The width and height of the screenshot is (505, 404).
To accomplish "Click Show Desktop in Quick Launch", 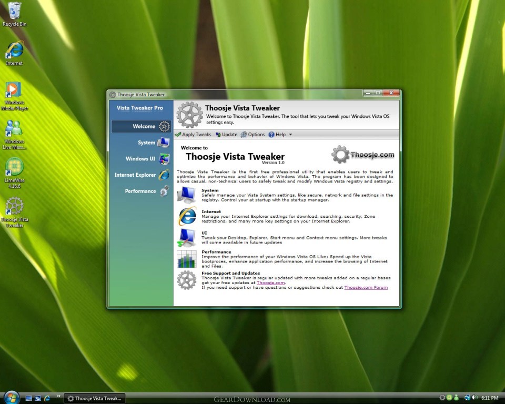I will pyautogui.click(x=28, y=398).
